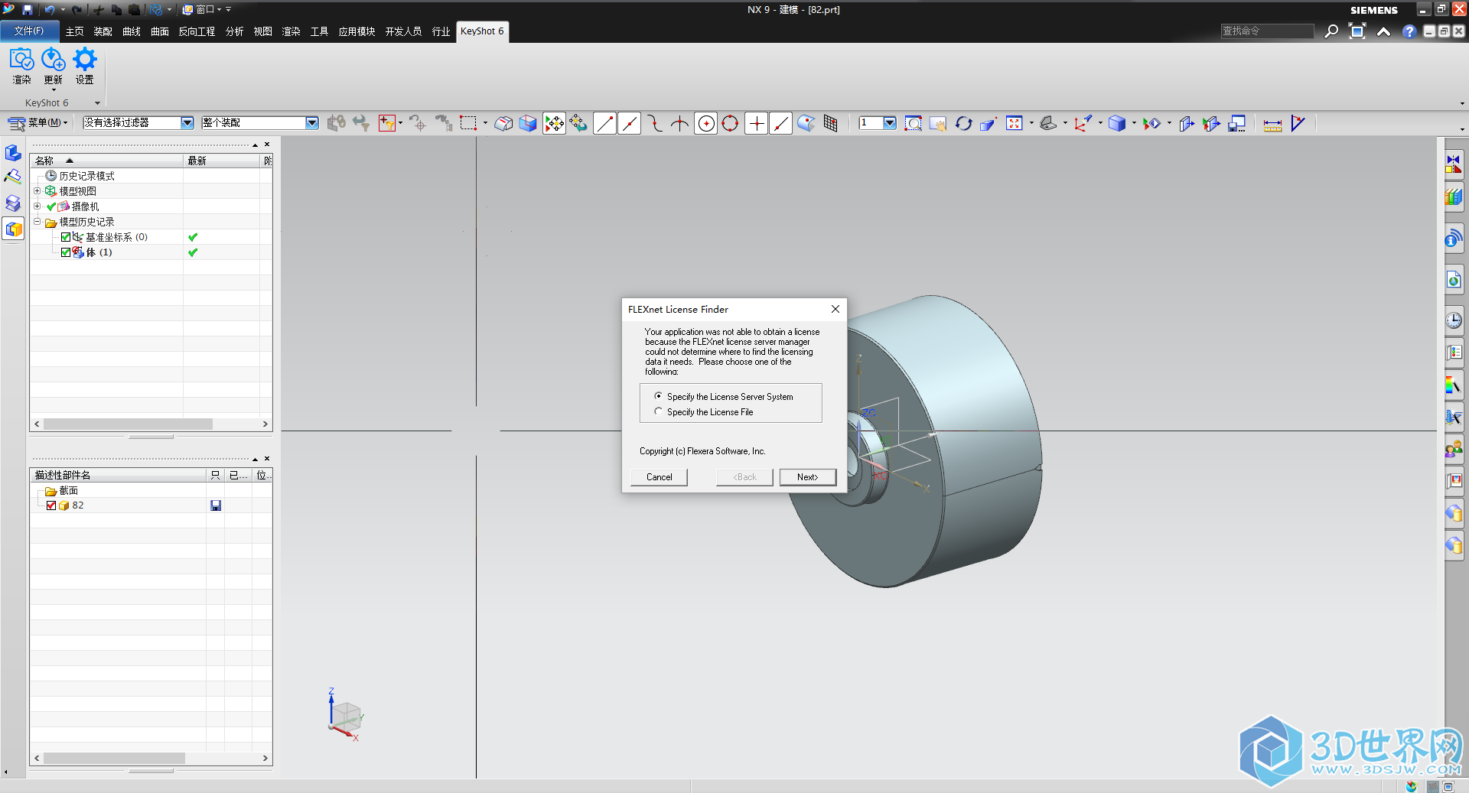Click the Save disk icon in title bar

pos(28,9)
